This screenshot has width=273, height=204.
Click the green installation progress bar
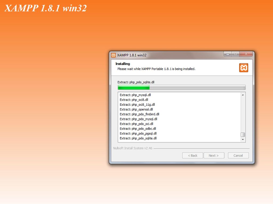(182, 87)
